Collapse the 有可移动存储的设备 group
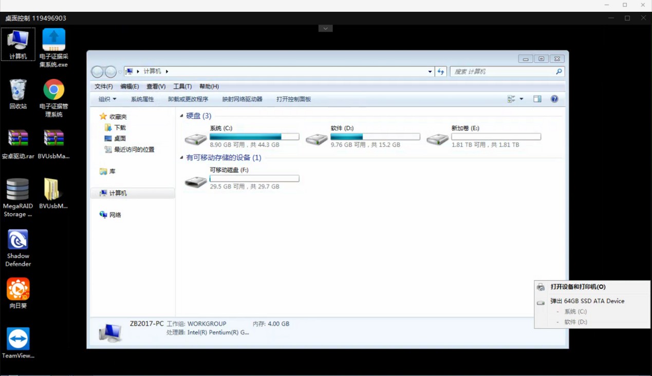652x376 pixels. 182,158
